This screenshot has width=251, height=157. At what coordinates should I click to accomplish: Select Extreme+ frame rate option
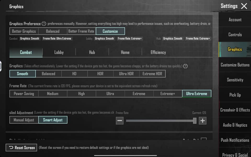pyautogui.click(x=168, y=94)
